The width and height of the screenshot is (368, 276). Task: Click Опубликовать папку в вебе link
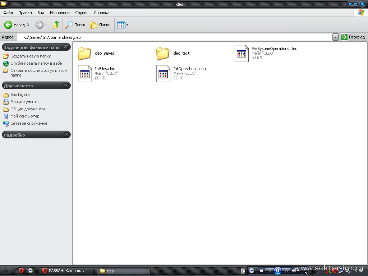[36, 63]
